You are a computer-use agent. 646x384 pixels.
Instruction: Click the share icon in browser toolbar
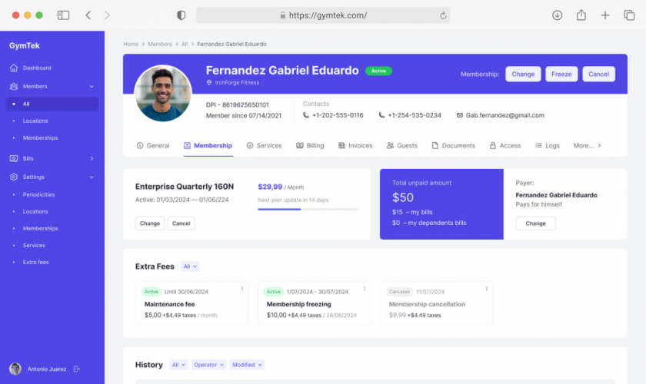click(x=581, y=15)
